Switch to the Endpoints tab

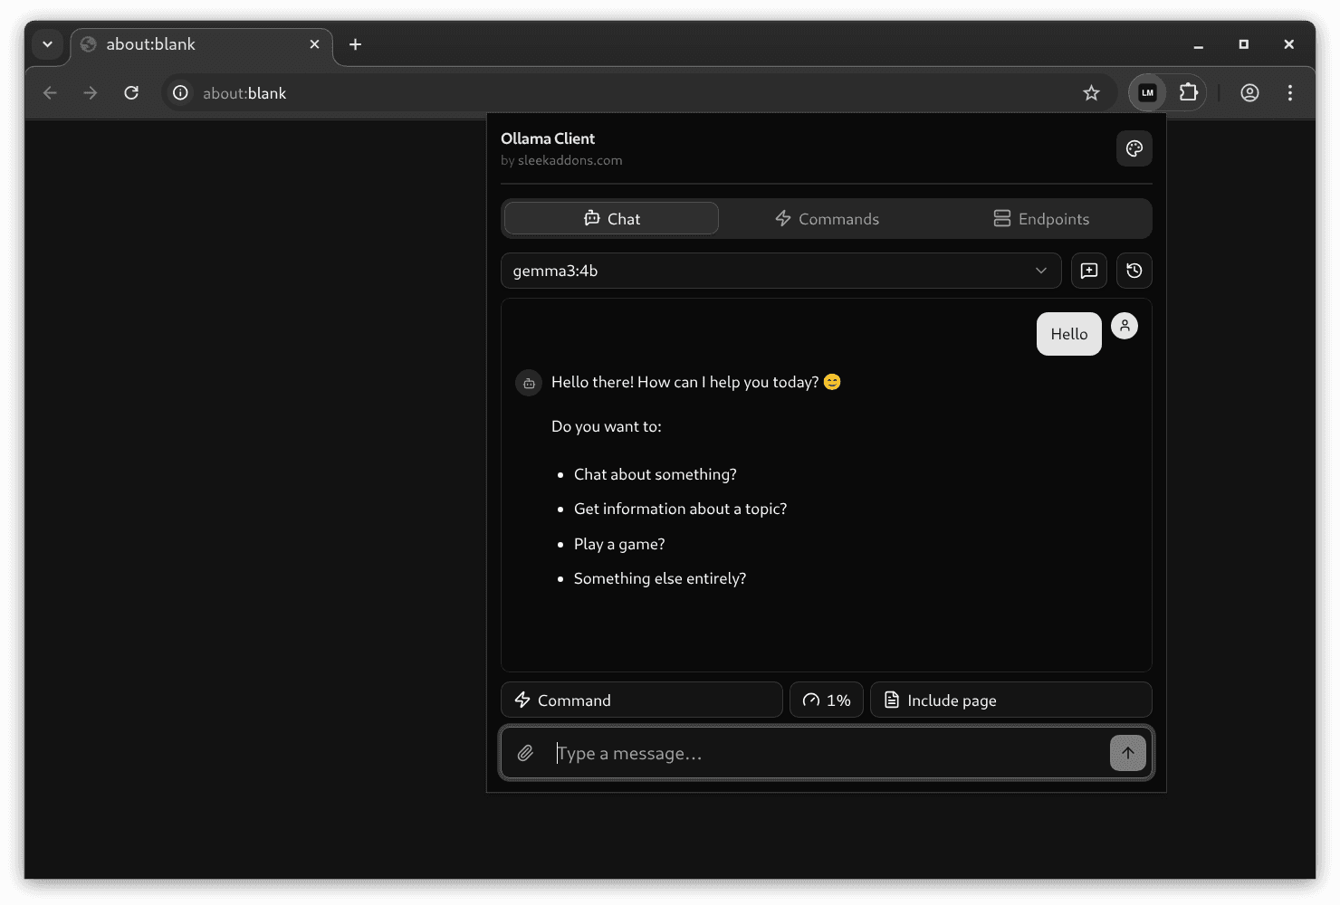click(x=1041, y=218)
